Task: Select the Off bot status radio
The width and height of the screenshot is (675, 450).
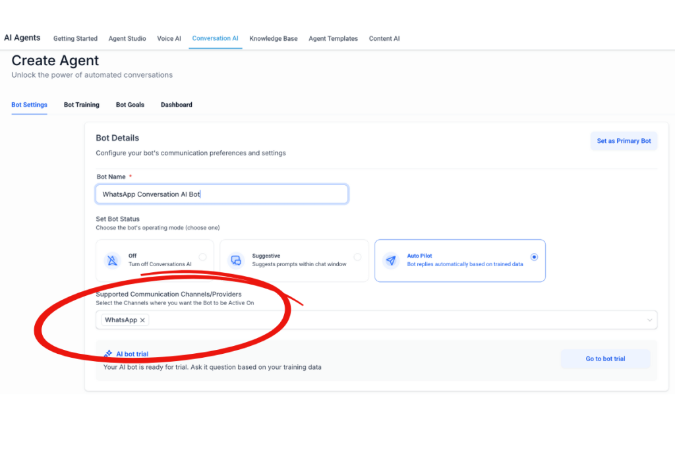Action: pos(202,257)
